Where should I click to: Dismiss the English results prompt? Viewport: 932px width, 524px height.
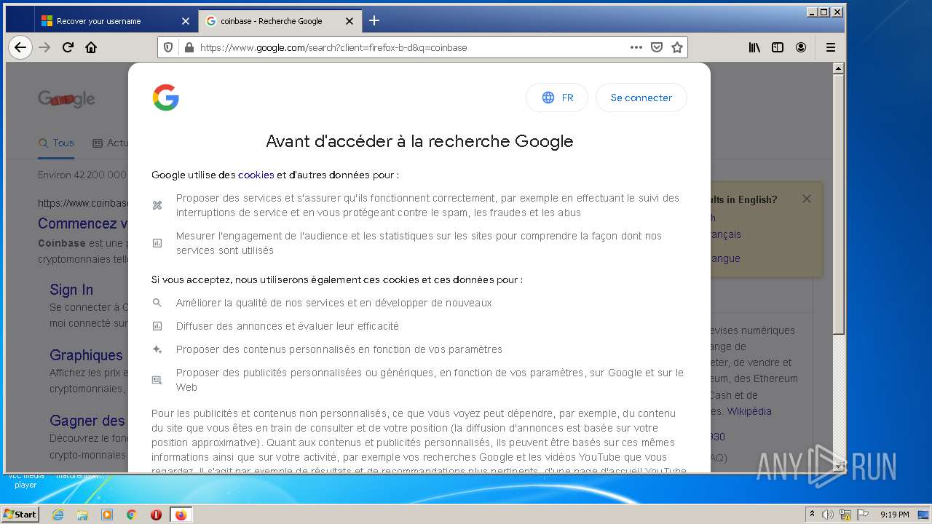coord(806,199)
